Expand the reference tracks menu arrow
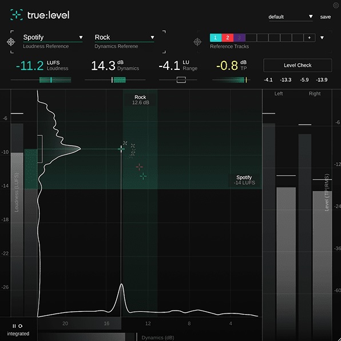 point(322,38)
